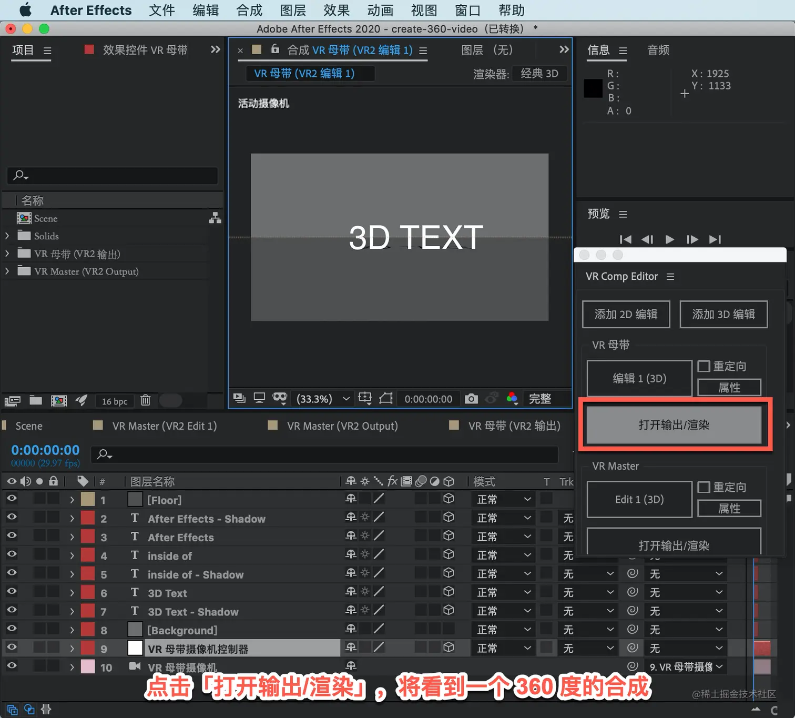The image size is (795, 718).
Task: Click the Always Preview This View icon
Action: (239, 398)
